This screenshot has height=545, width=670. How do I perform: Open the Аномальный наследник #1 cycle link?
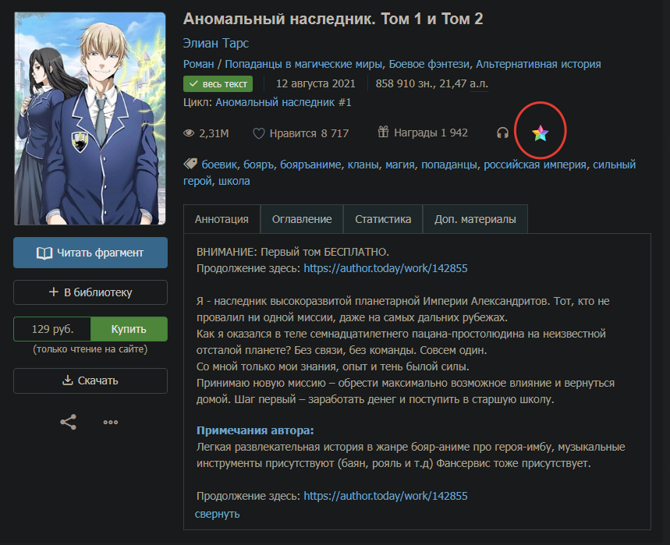283,102
